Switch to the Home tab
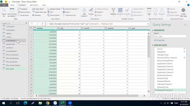190x106 pixels. 12,5
